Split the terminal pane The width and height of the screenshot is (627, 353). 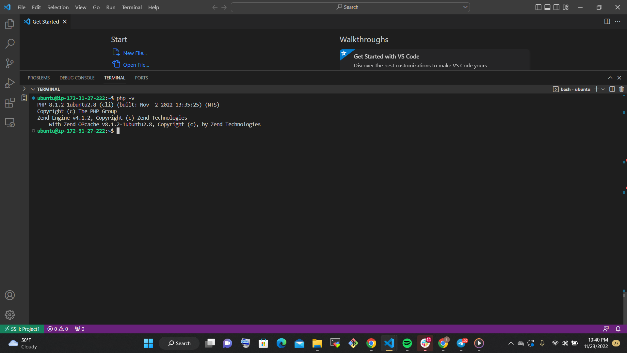pyautogui.click(x=612, y=89)
